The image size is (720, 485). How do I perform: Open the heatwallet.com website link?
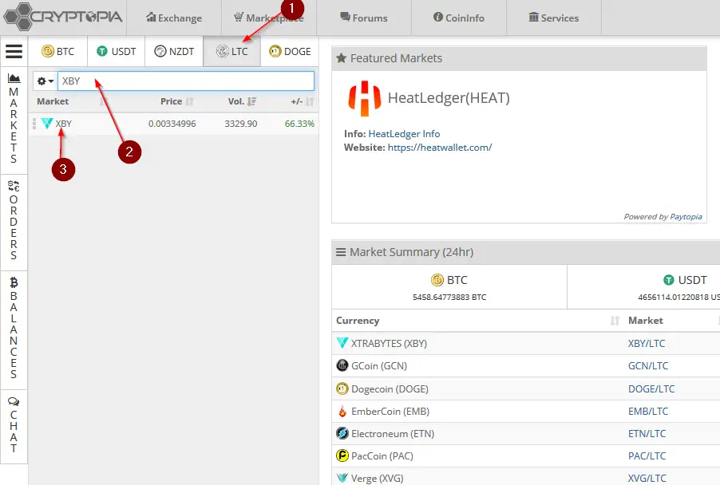pyautogui.click(x=440, y=148)
